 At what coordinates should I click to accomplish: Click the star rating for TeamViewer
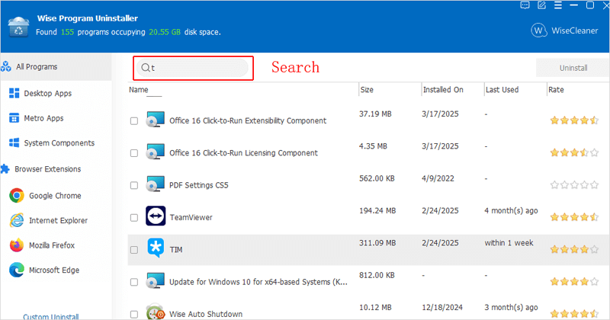[574, 217]
